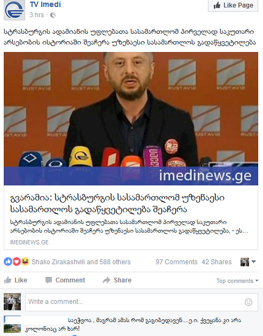View the 97 Comments link
Viewport: 263px width, 336px height.
point(176,262)
